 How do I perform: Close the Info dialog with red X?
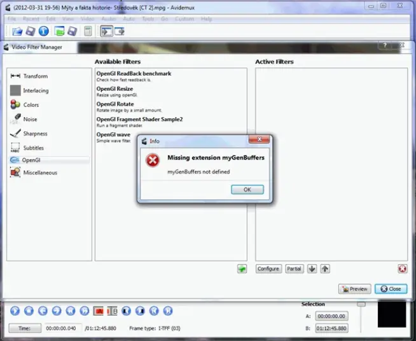(x=259, y=139)
